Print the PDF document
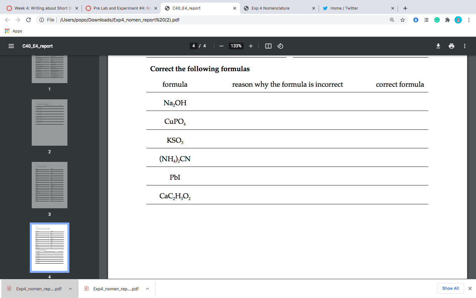This screenshot has height=298, width=476. [x=452, y=46]
